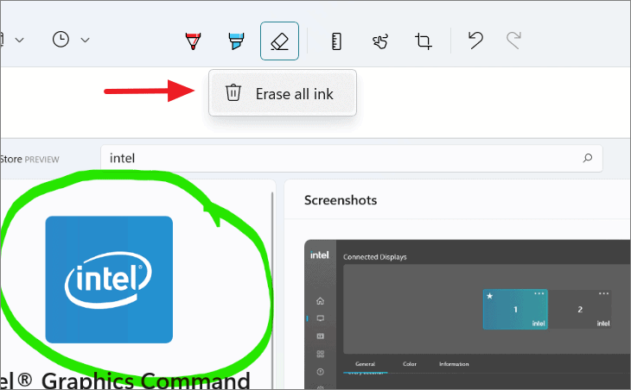
Task: Open display 2 three-dot options
Action: tap(603, 293)
